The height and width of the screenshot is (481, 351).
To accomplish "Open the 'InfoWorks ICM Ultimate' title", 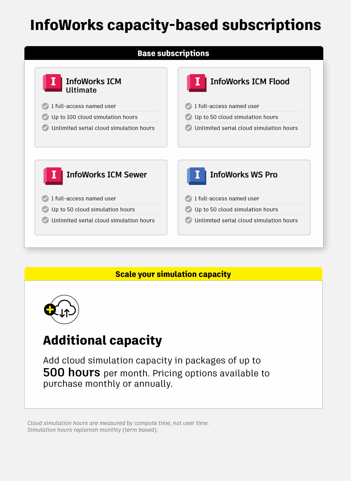I will click(93, 85).
